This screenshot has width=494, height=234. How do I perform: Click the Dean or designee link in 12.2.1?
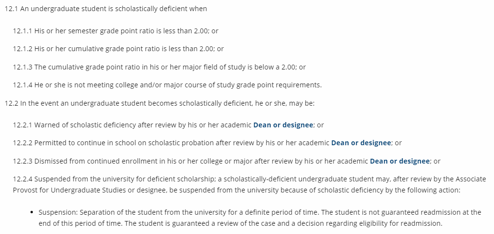click(283, 125)
